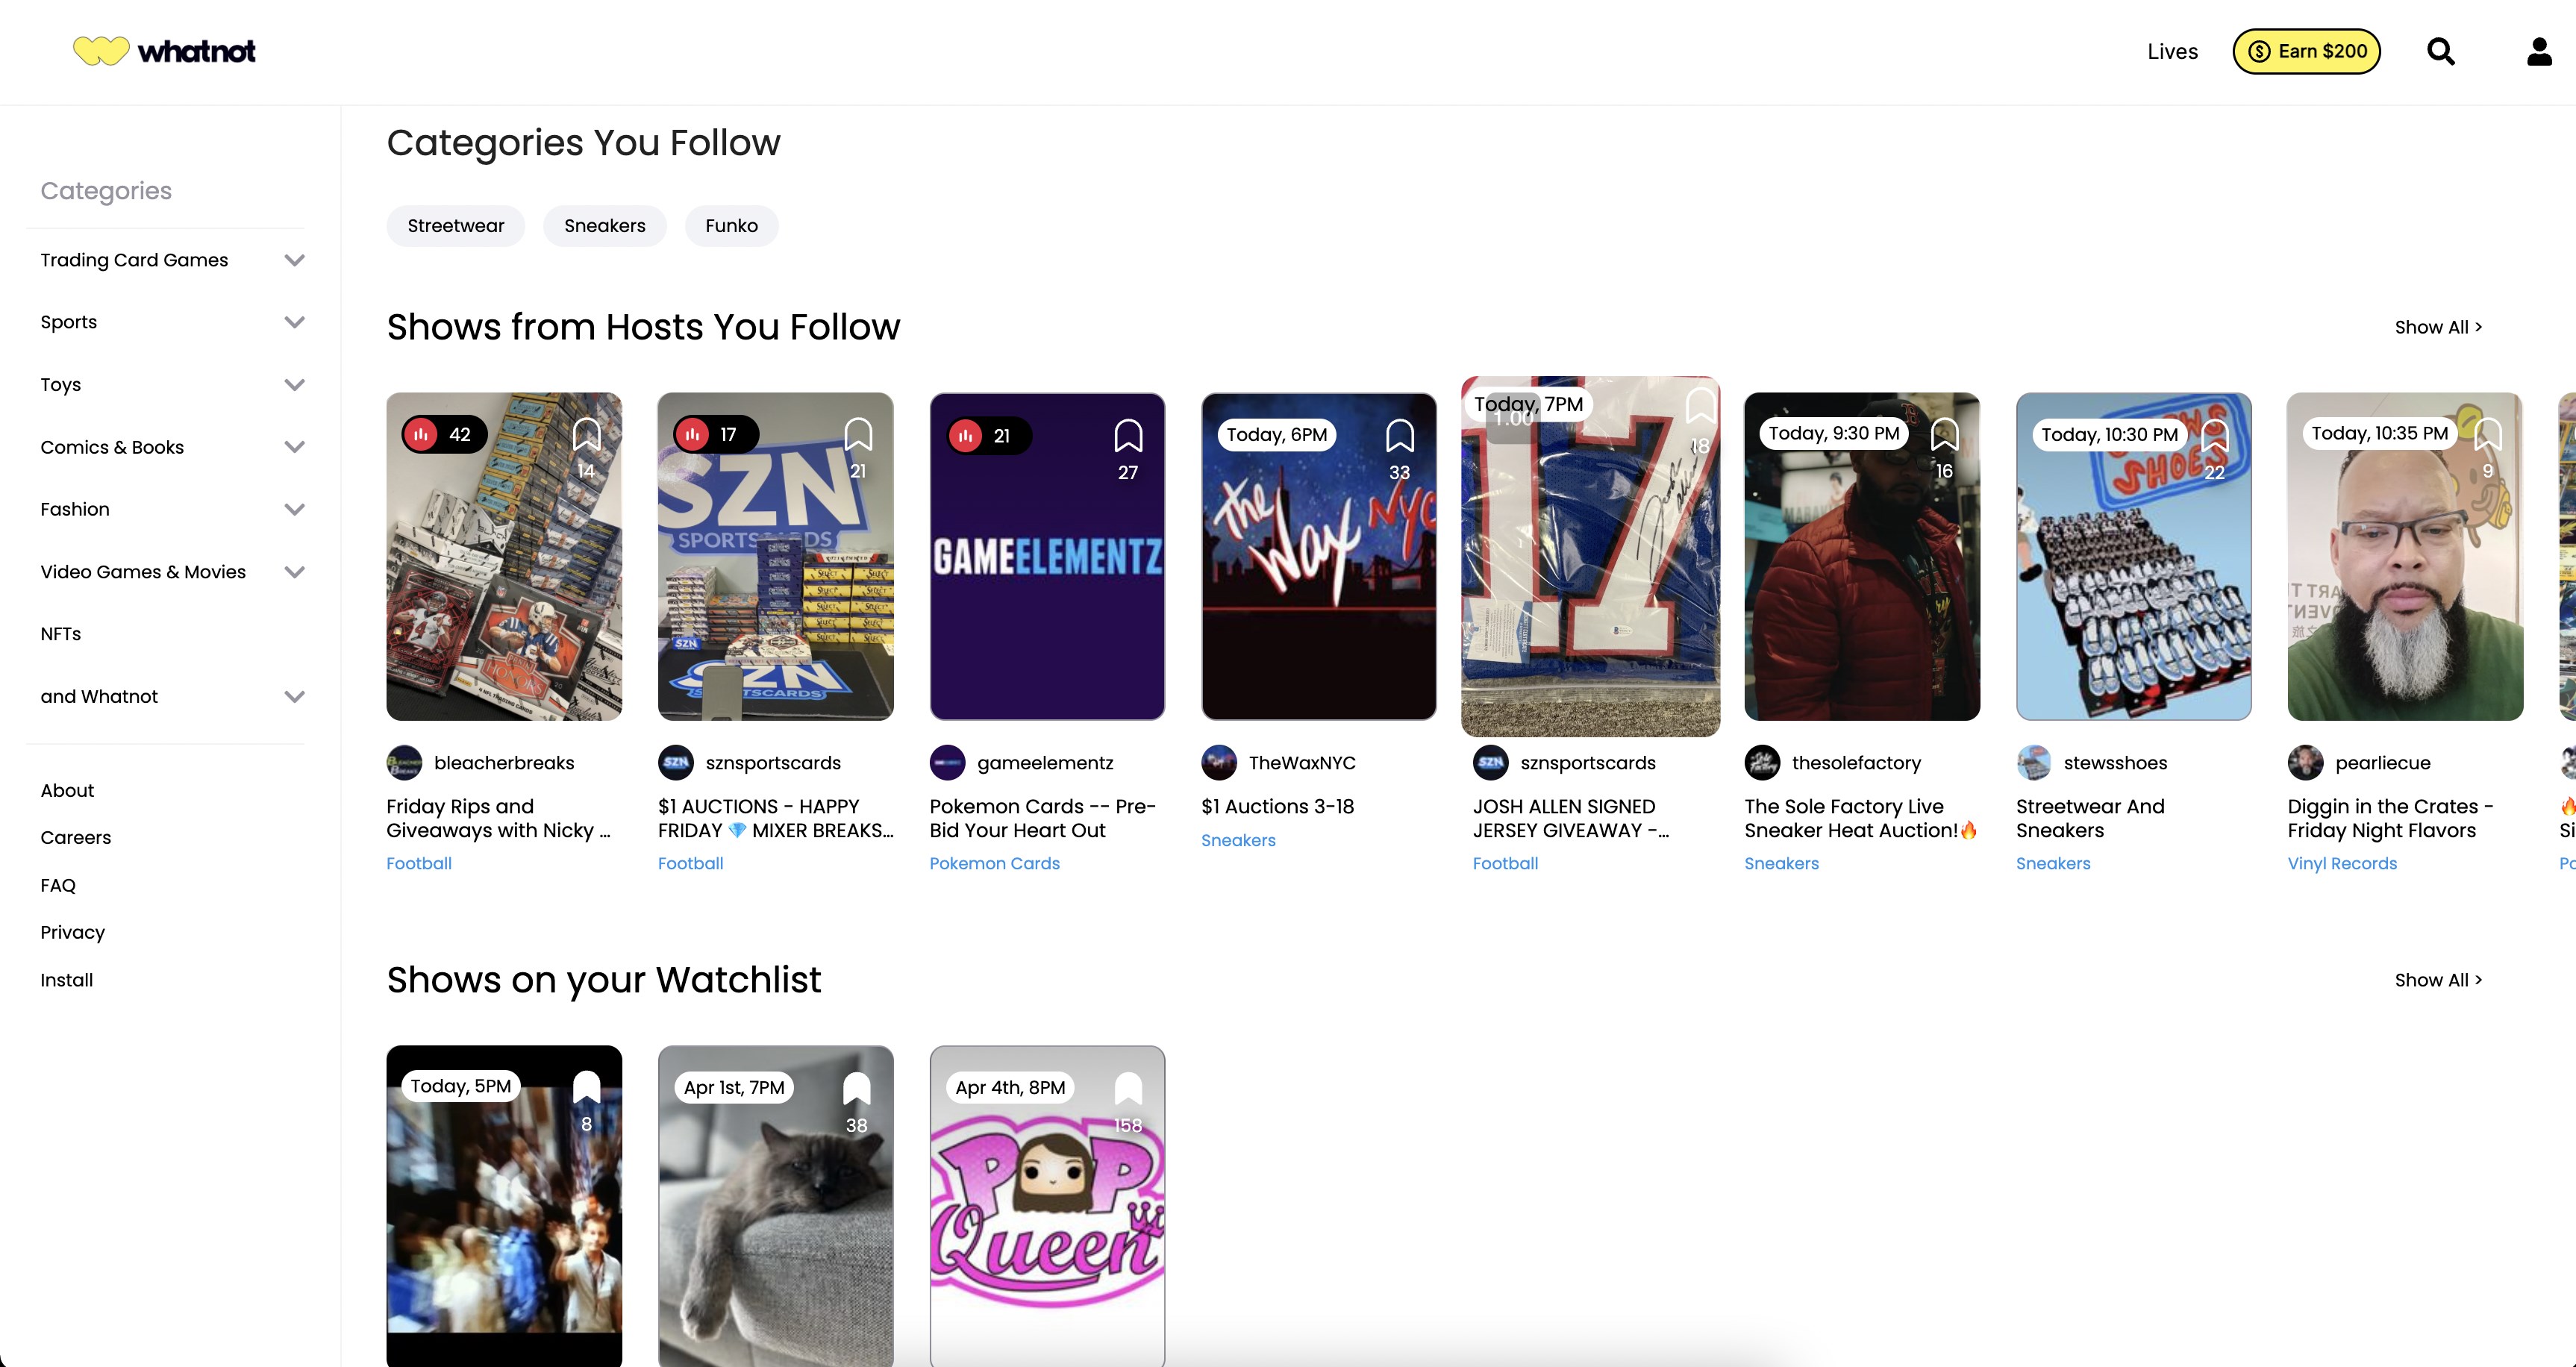Select the NFTs category item

click(61, 634)
